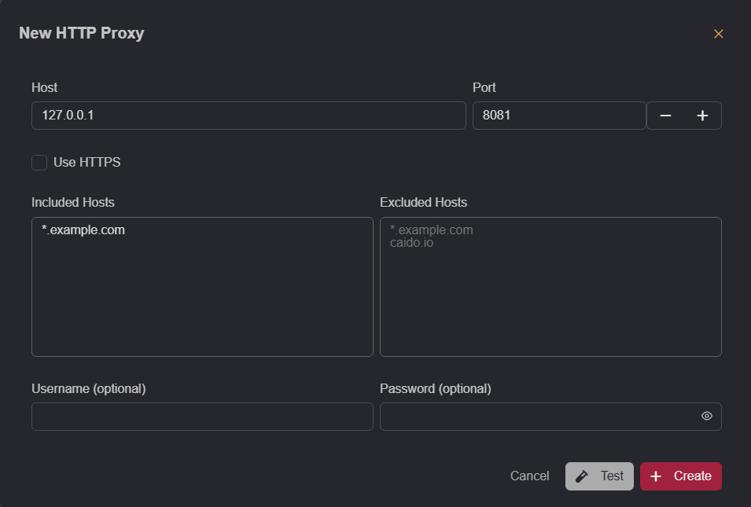Viewport: 751px width, 507px height.
Task: Click the New HTTP Proxy dialog title
Action: 81,33
